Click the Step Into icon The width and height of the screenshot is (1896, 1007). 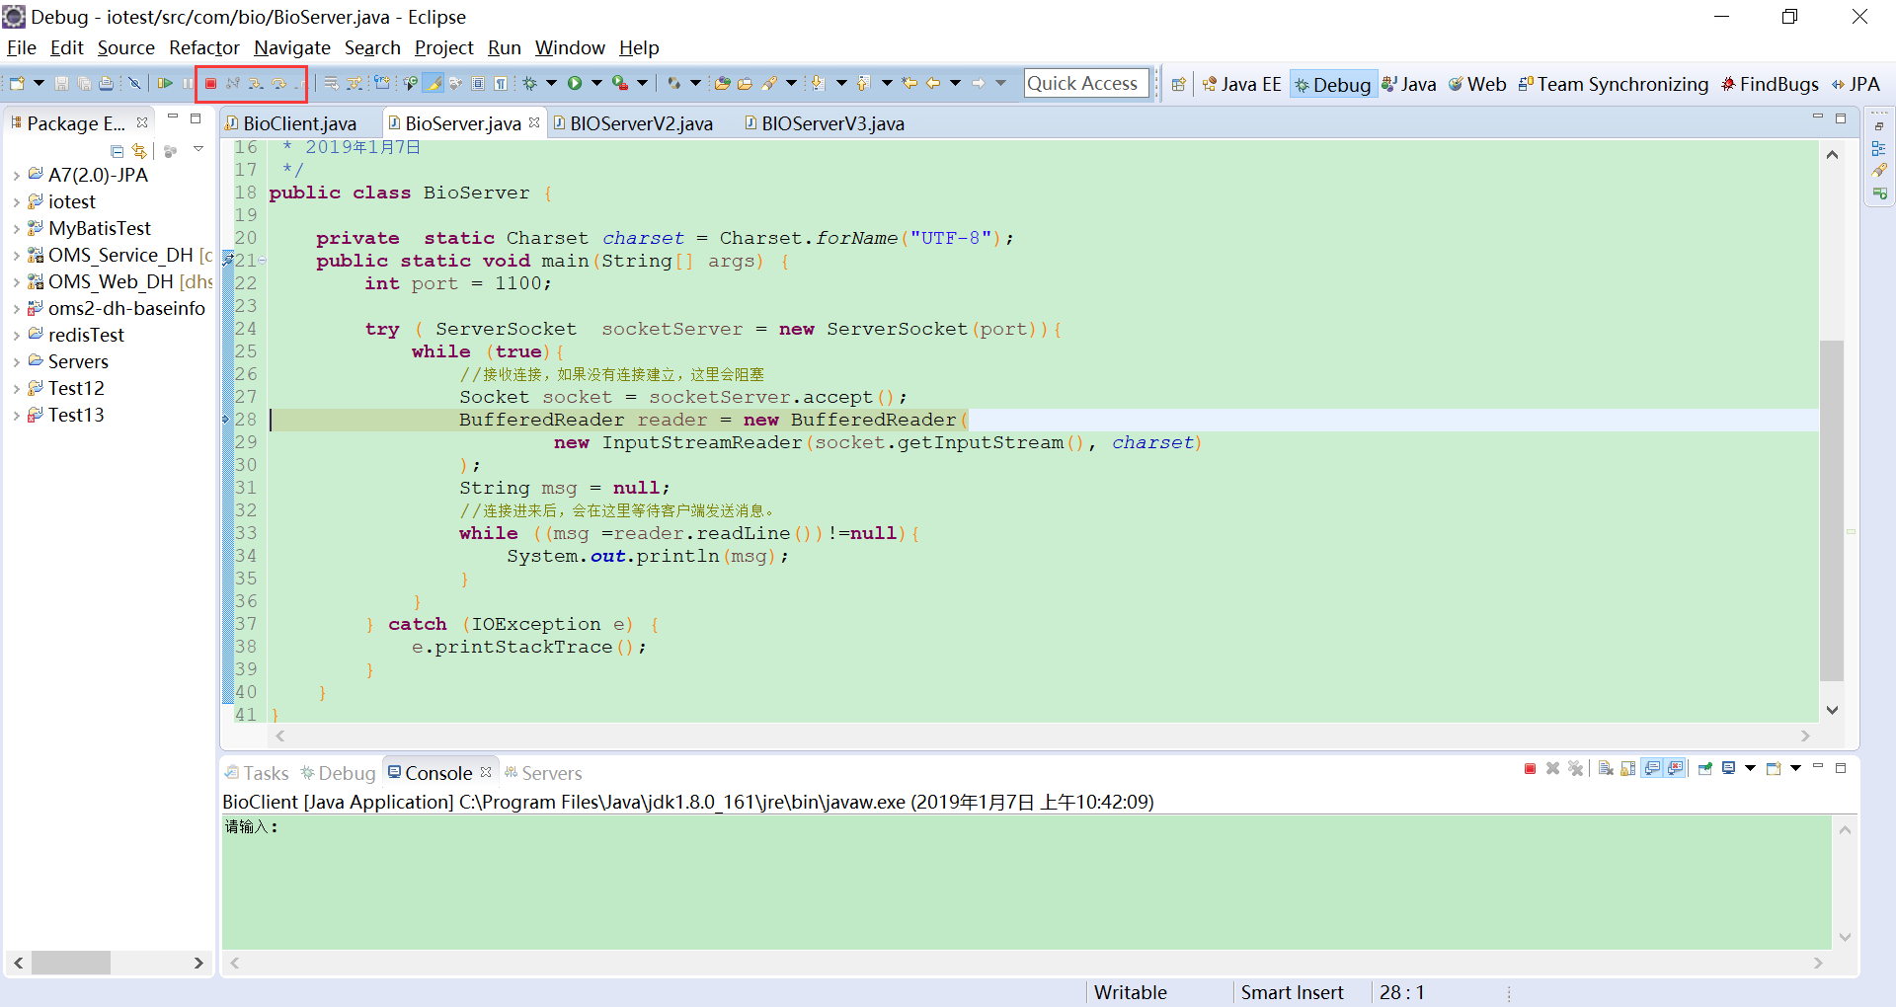point(256,84)
